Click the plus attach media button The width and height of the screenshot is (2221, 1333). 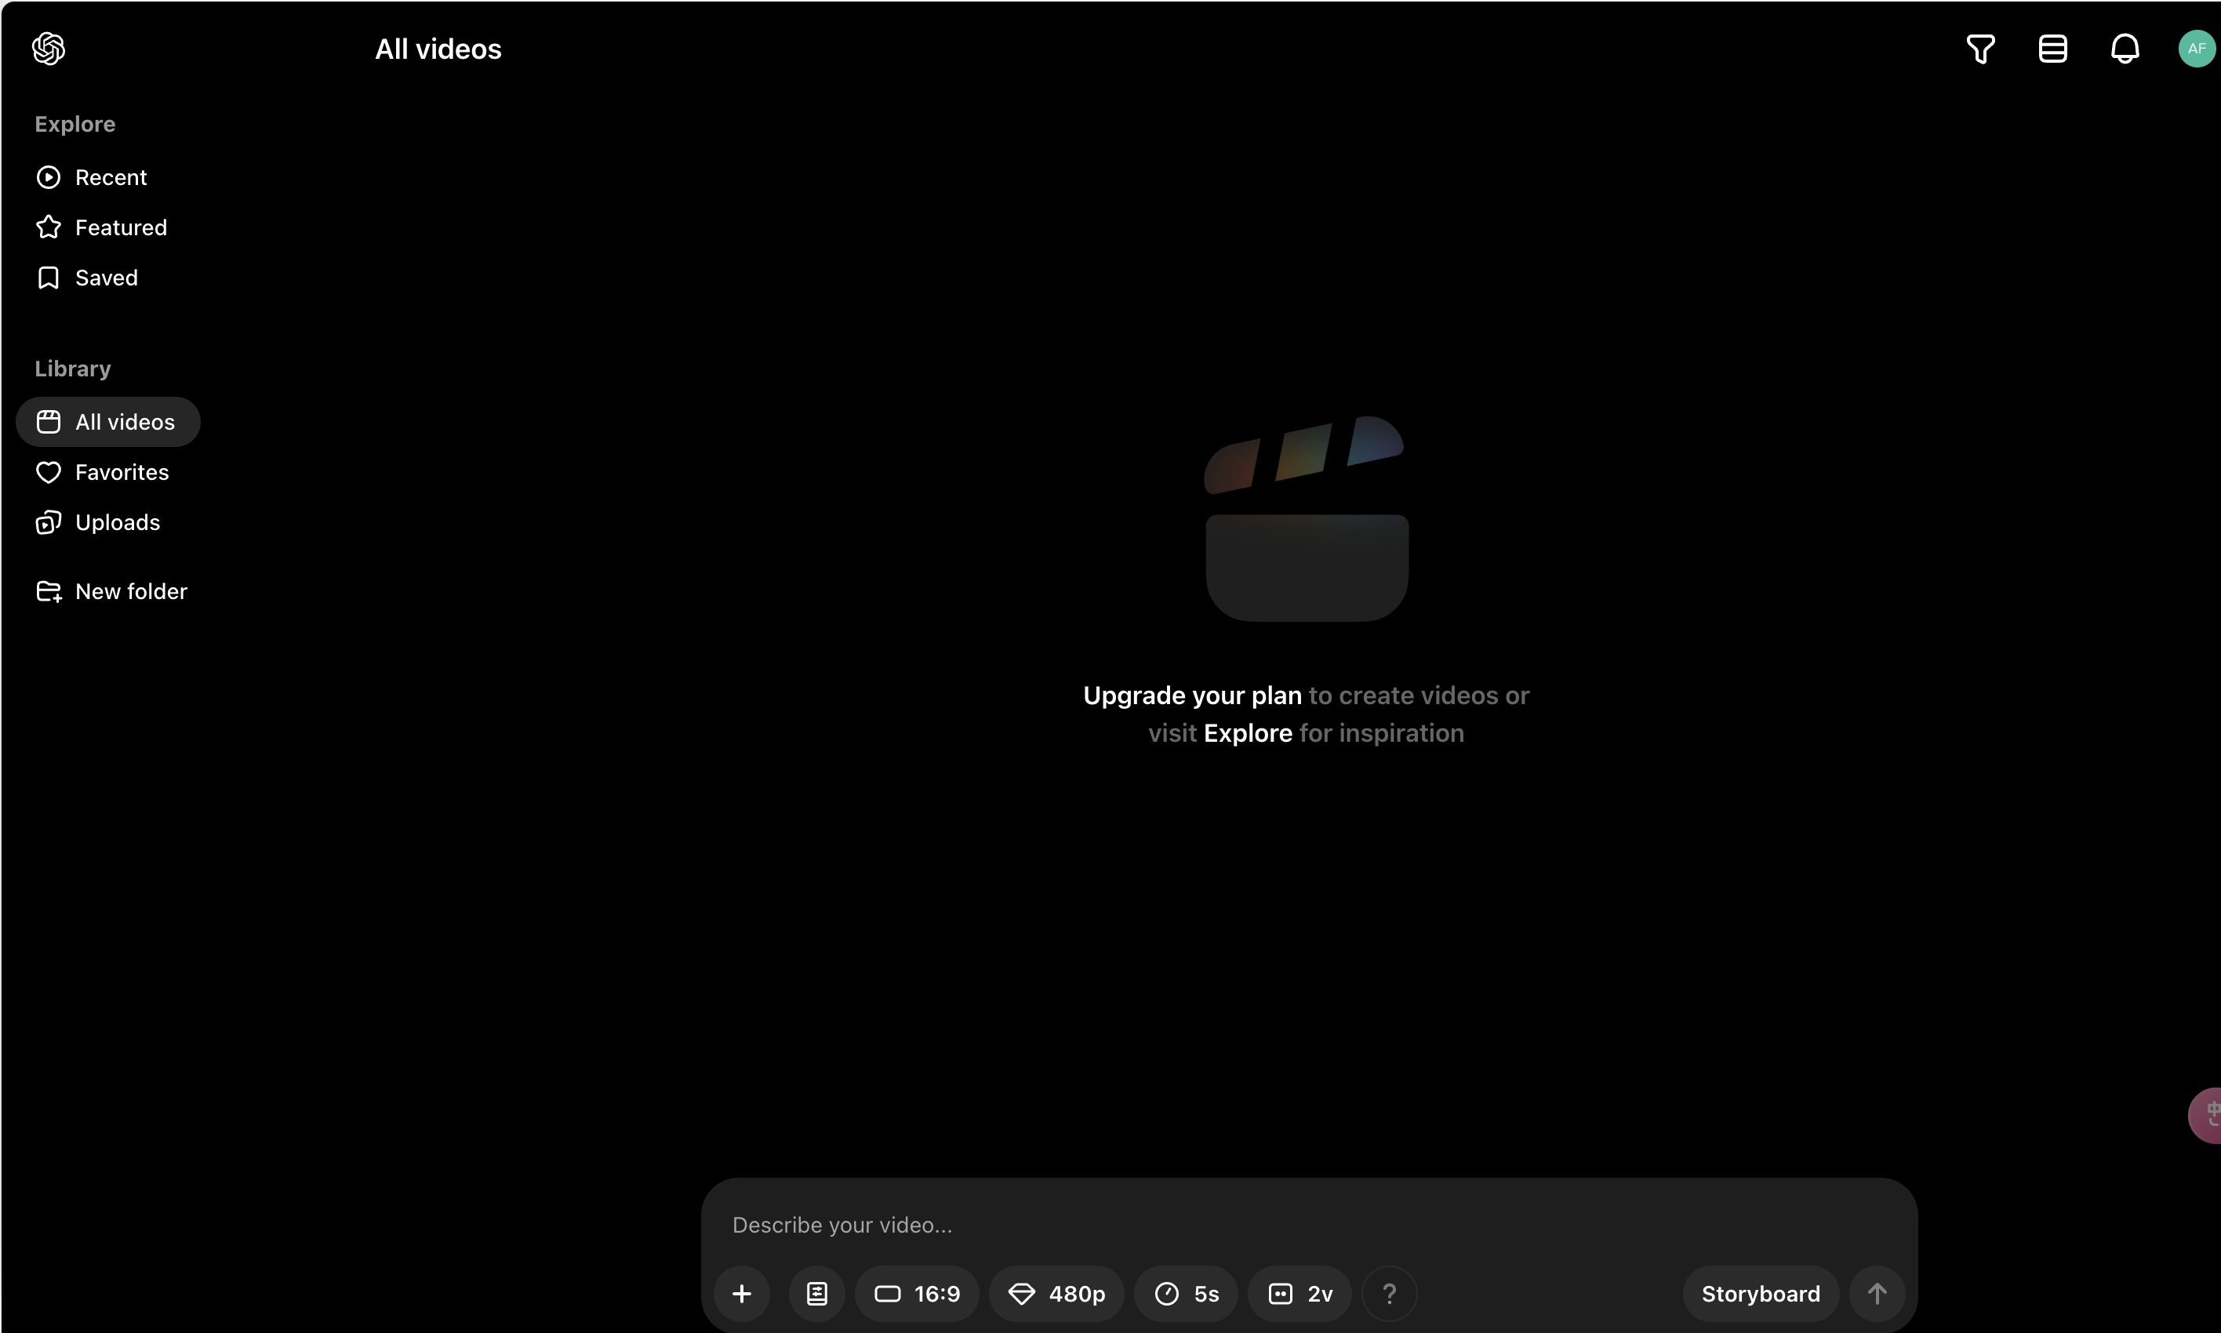[x=741, y=1294]
